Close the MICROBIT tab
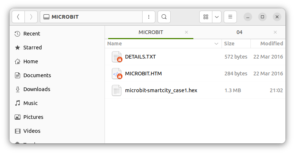 [186, 33]
